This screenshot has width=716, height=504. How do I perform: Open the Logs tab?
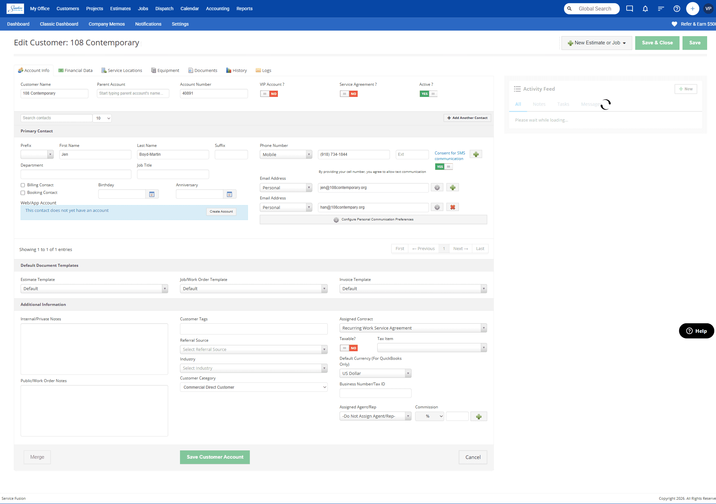pyautogui.click(x=263, y=71)
